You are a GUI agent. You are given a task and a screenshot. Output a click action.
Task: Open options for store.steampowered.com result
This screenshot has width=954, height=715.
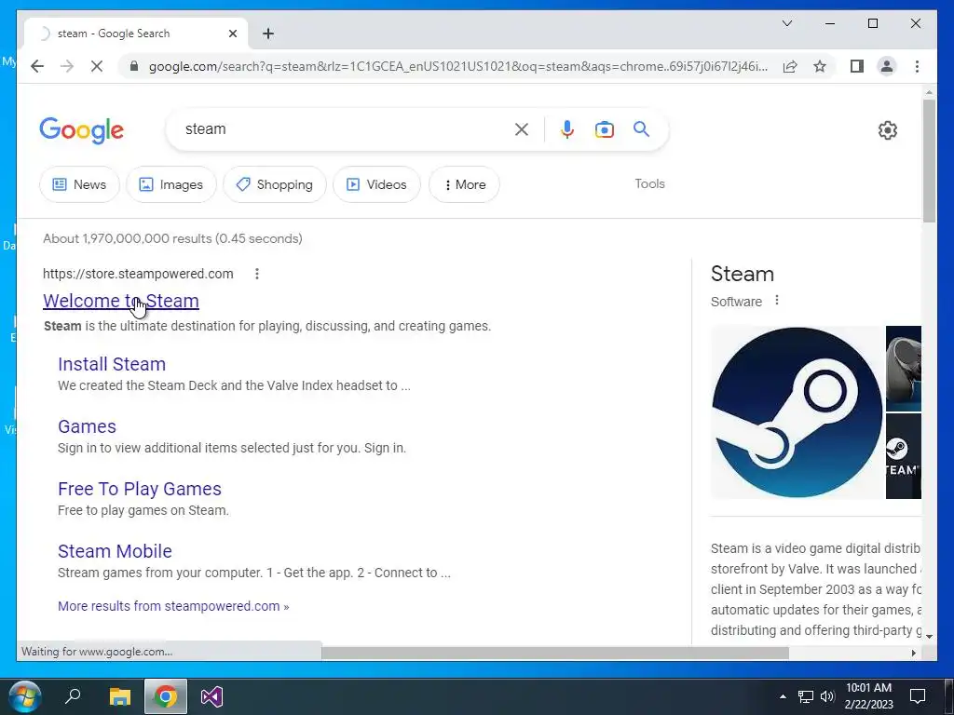(x=257, y=274)
